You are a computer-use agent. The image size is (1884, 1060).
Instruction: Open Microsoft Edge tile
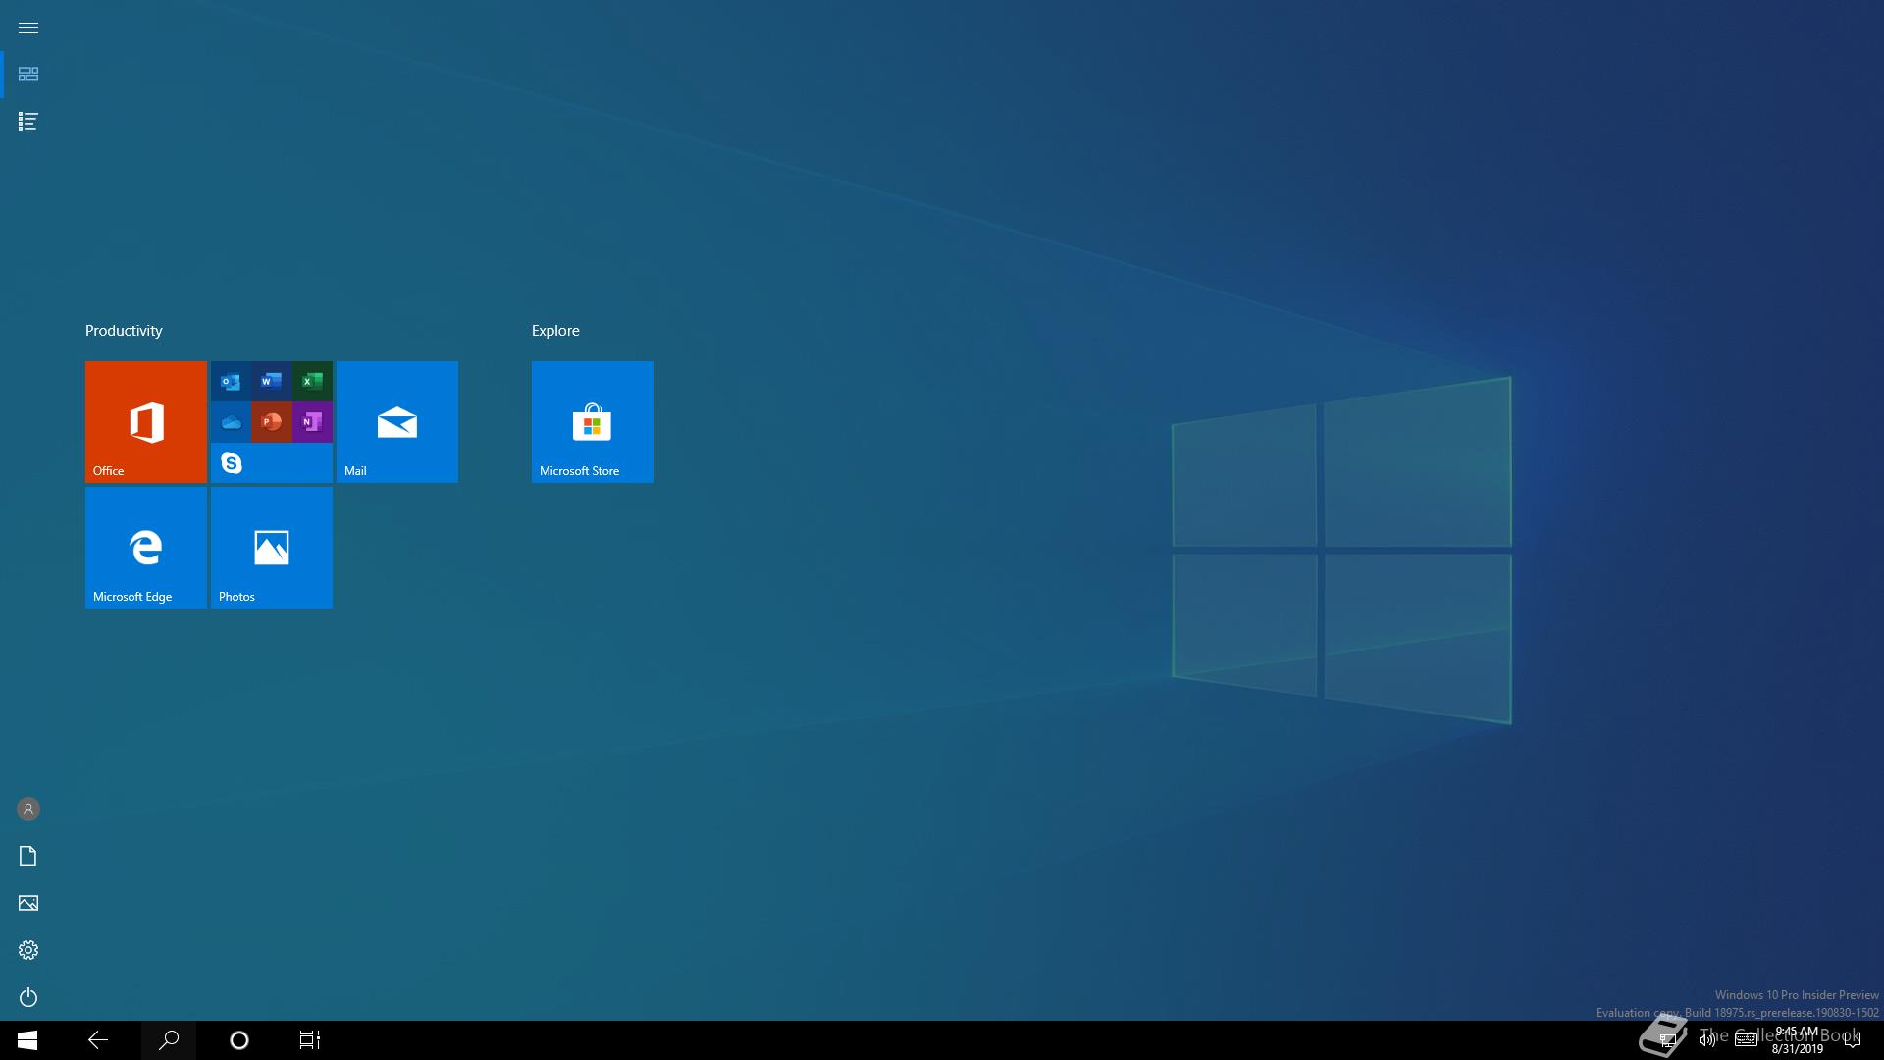145,547
